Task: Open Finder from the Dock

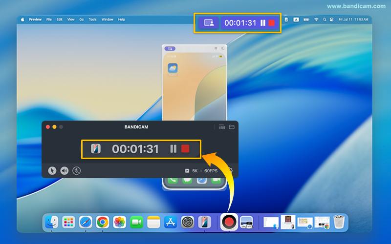Action: (x=52, y=222)
